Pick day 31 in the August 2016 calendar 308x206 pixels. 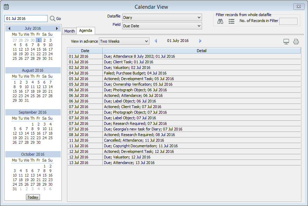point(27,100)
